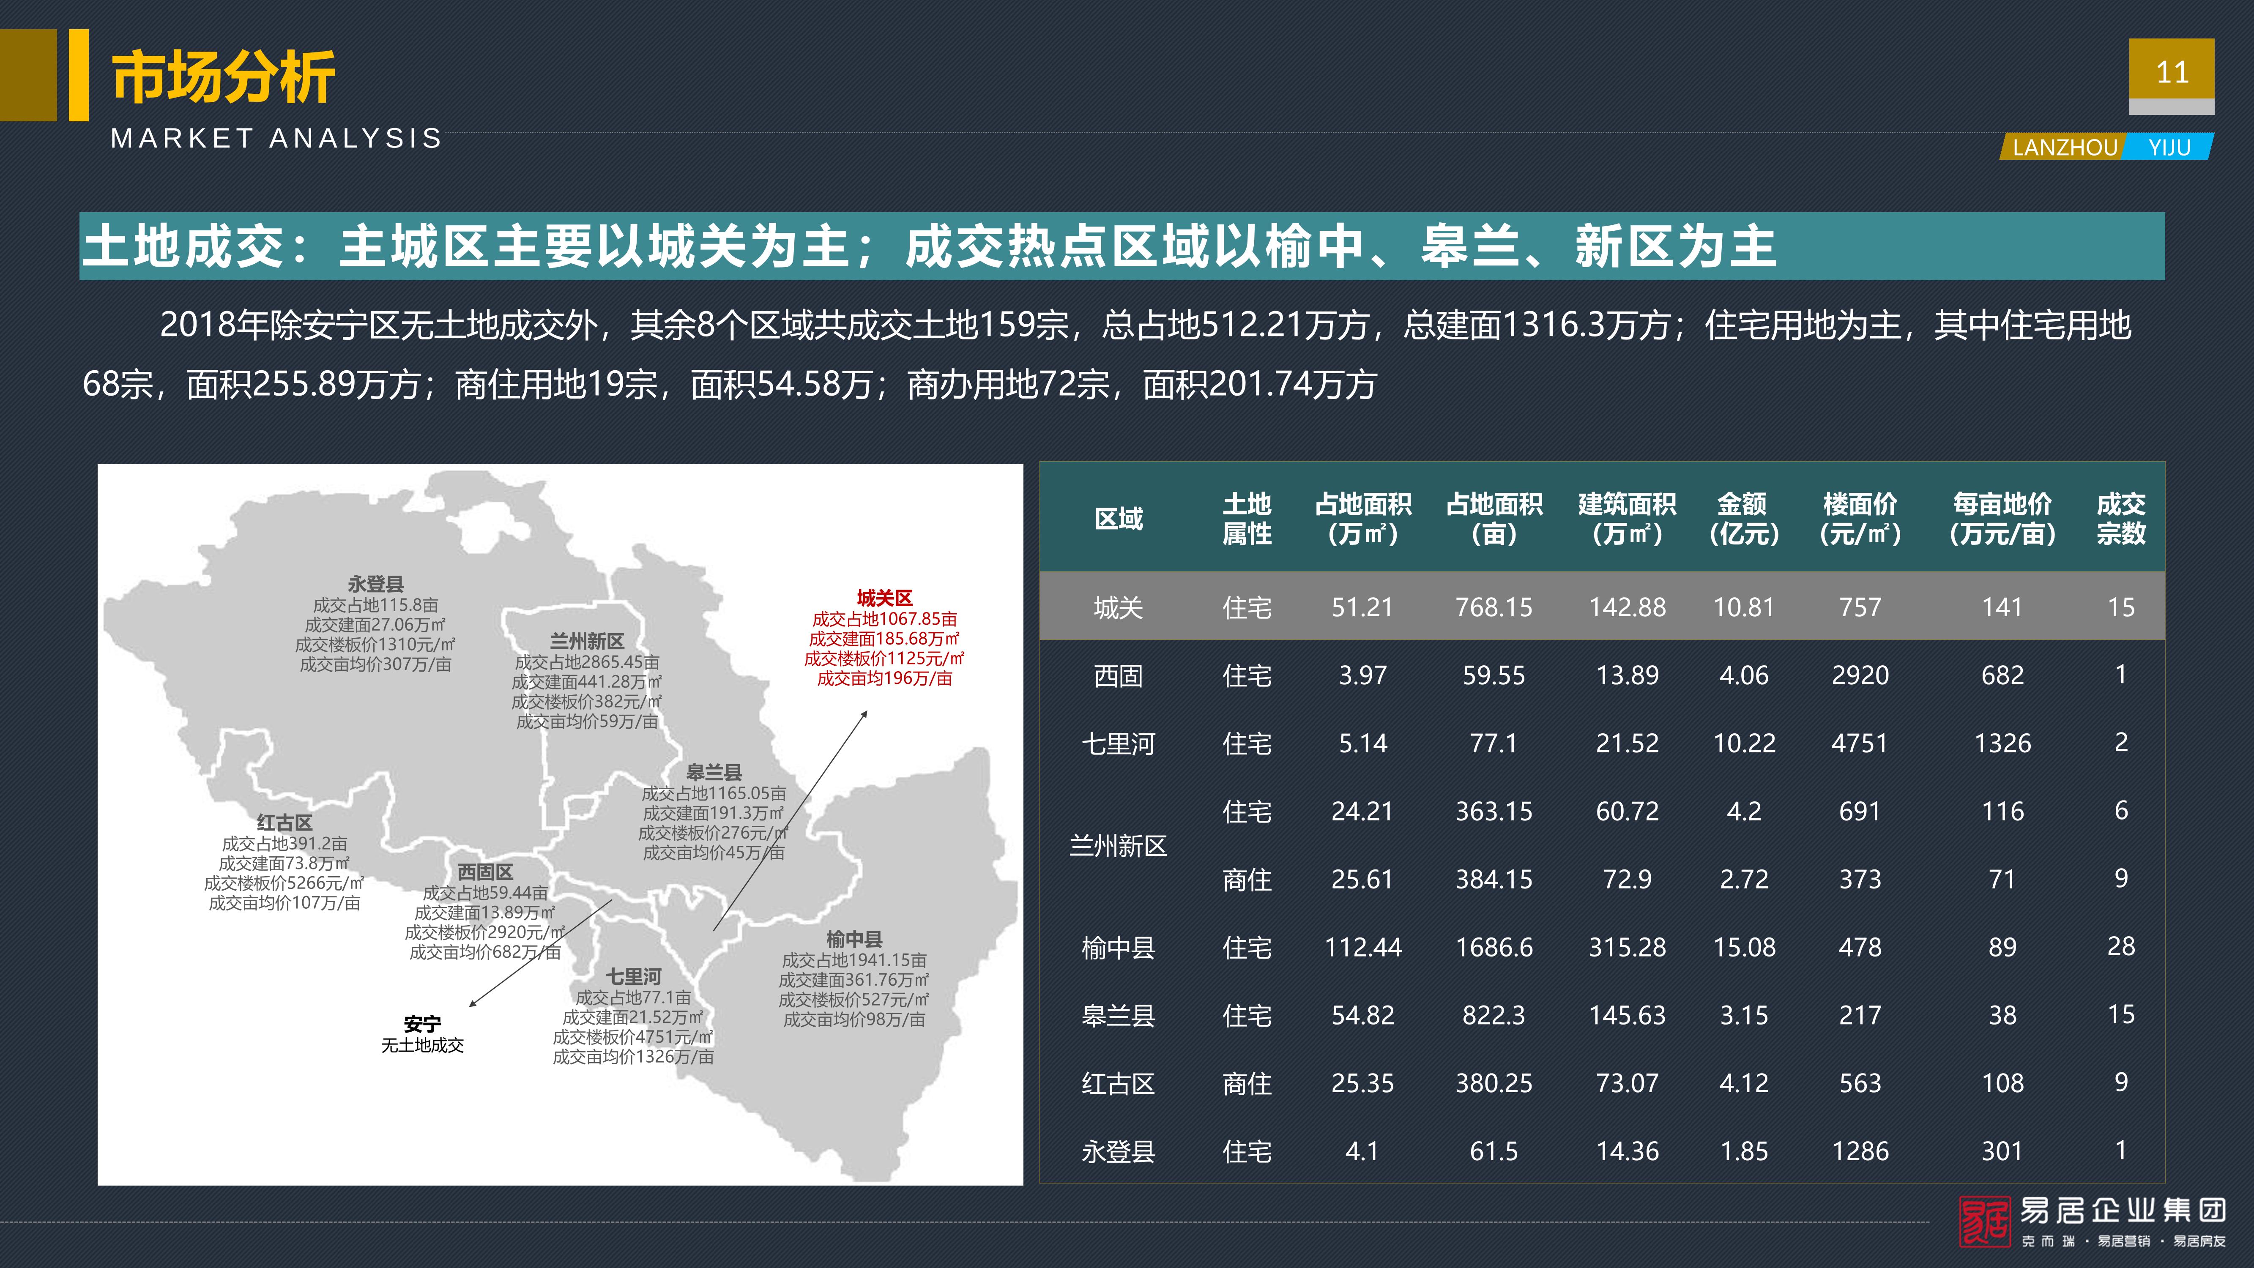Click value 2920 in 西固 row
This screenshot has width=2254, height=1268.
click(x=1860, y=675)
